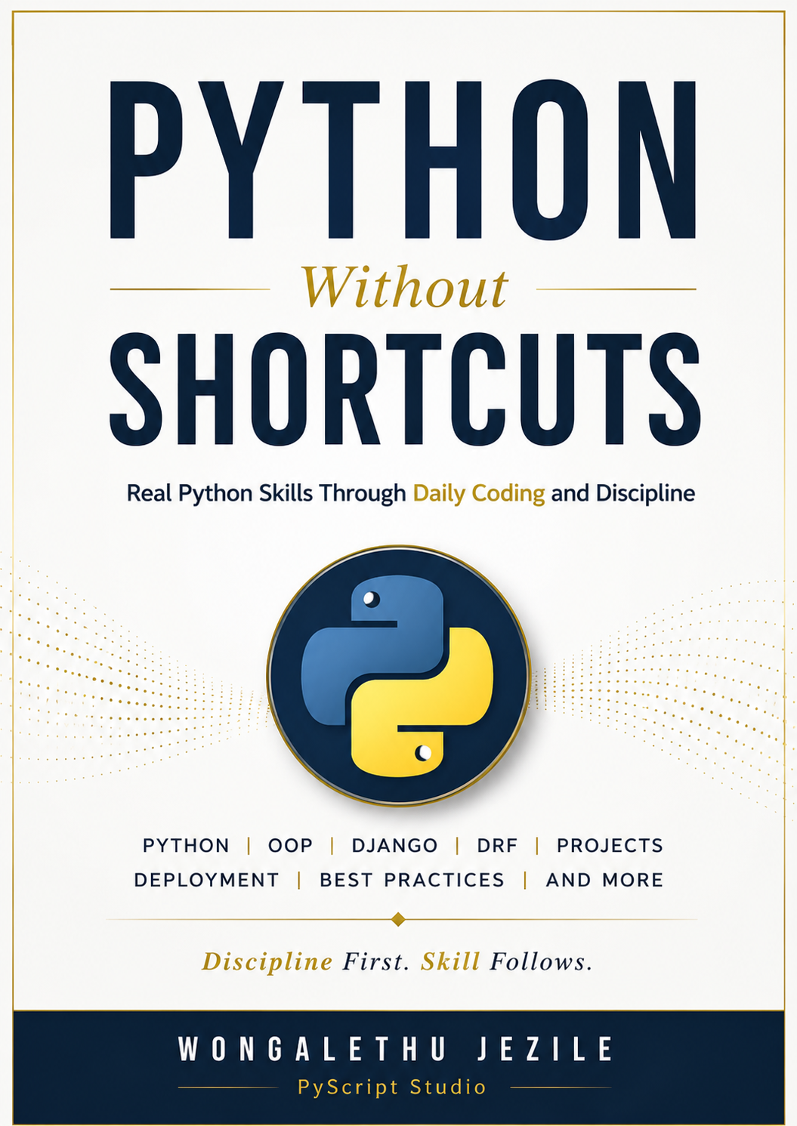The image size is (797, 1126).
Task: Click the gold word 'Skill' in tagline
Action: (450, 961)
